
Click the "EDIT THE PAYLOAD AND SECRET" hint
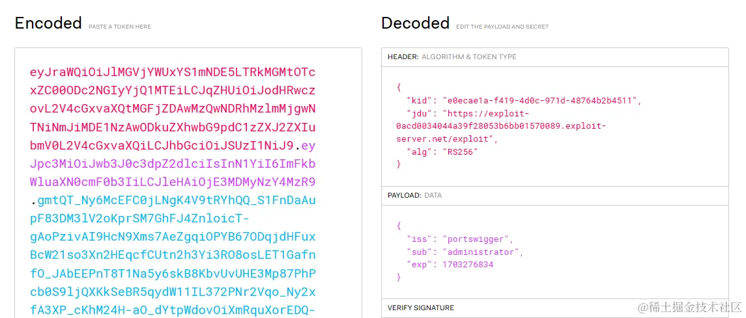[x=502, y=27]
